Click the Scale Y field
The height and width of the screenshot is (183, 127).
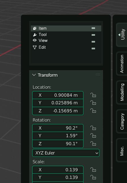coord(58,177)
